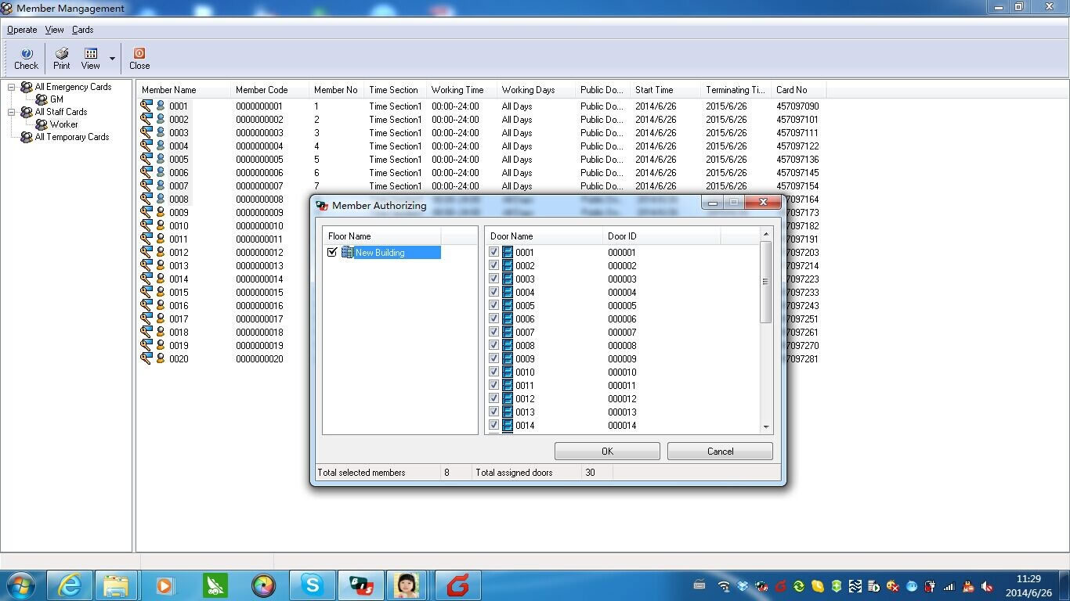The image size is (1070, 601).
Task: Toggle the New Building floor checkbox
Action: (332, 252)
